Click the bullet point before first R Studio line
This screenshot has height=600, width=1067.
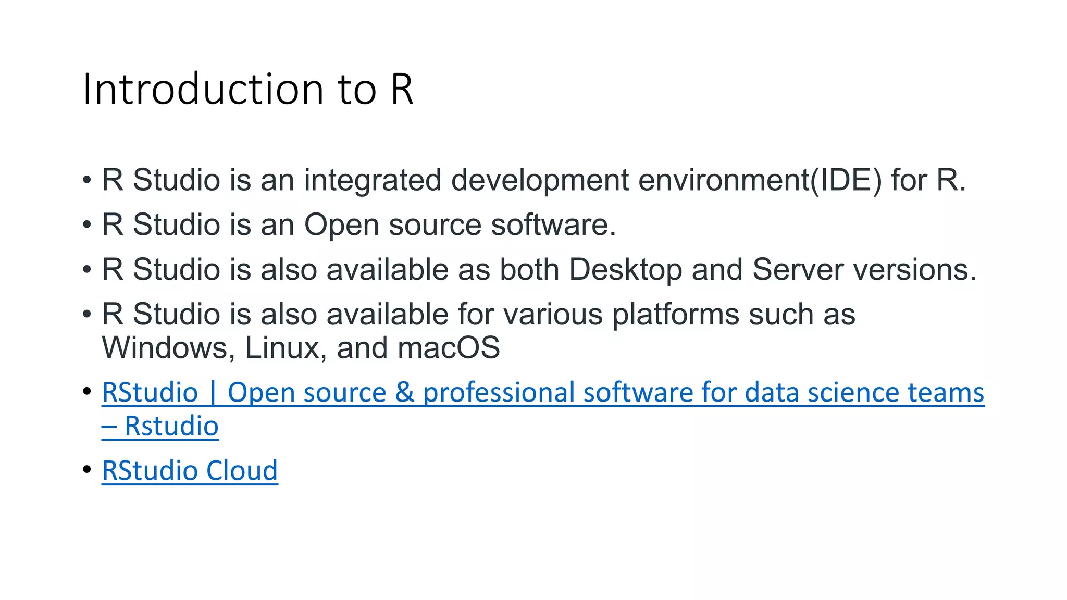pyautogui.click(x=86, y=180)
